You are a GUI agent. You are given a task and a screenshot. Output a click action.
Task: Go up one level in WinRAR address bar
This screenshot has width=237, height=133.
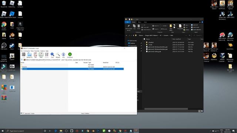[x=22, y=60]
